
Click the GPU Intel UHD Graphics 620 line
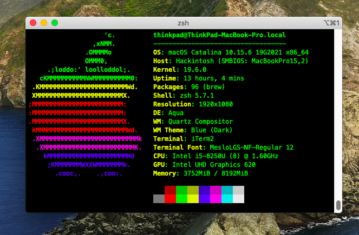(x=204, y=165)
